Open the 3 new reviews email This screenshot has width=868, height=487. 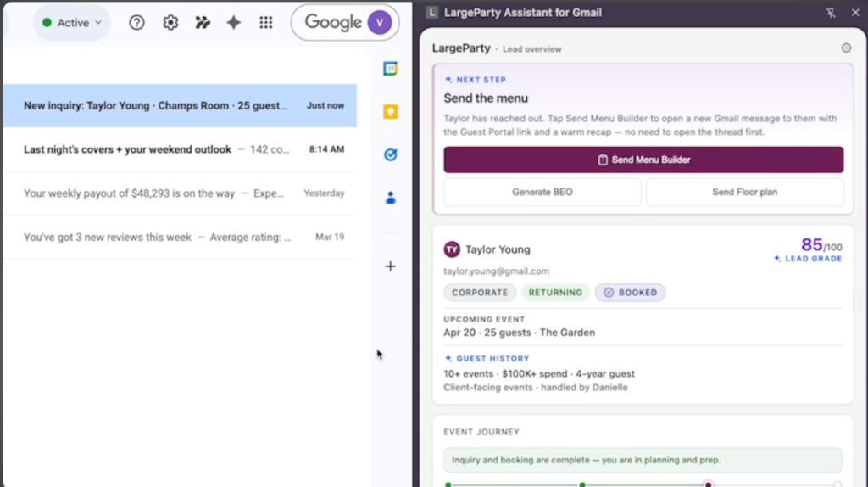tap(181, 237)
